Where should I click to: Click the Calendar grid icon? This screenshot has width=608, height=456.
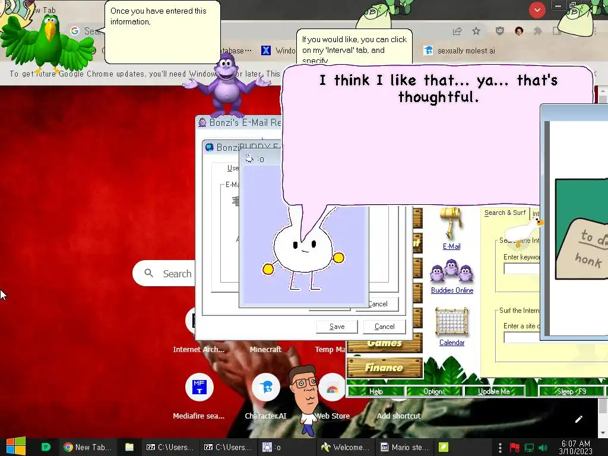pyautogui.click(x=452, y=321)
